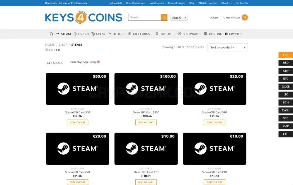Open the $50.00 Steam card thumbnail
Viewport: 293px width, 185px height.
[78, 89]
